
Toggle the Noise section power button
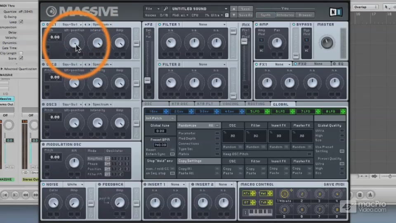[x=43, y=184]
